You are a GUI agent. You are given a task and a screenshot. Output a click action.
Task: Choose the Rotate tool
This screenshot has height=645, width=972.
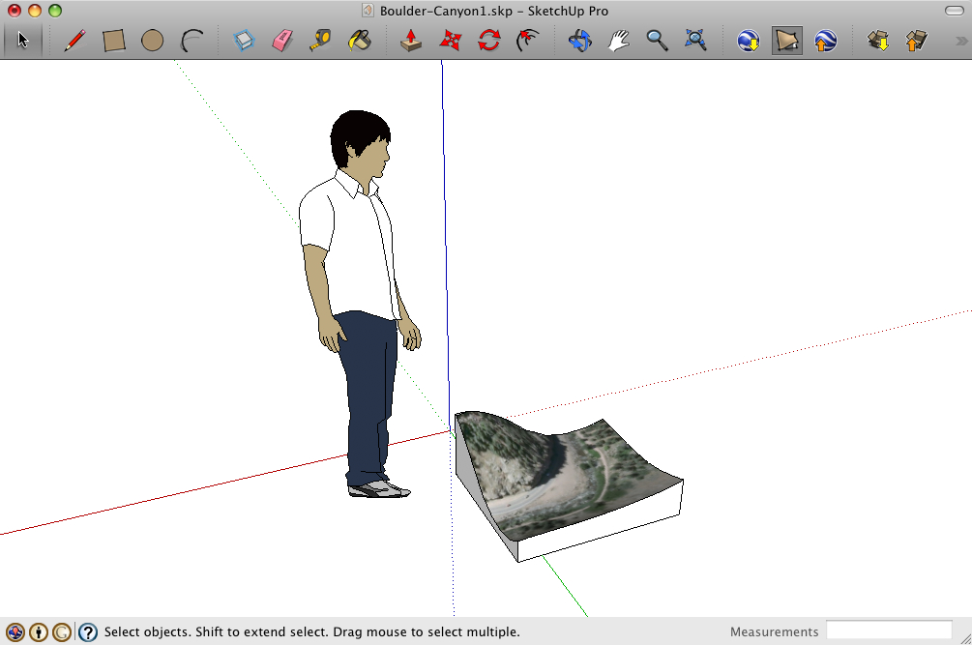click(x=489, y=41)
